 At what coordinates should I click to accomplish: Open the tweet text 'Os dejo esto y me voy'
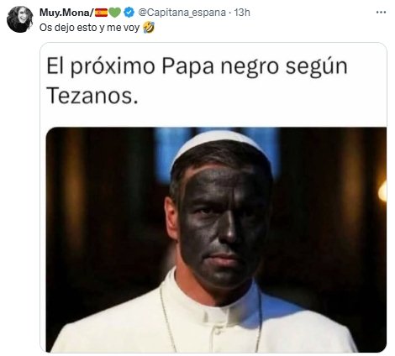(x=90, y=28)
